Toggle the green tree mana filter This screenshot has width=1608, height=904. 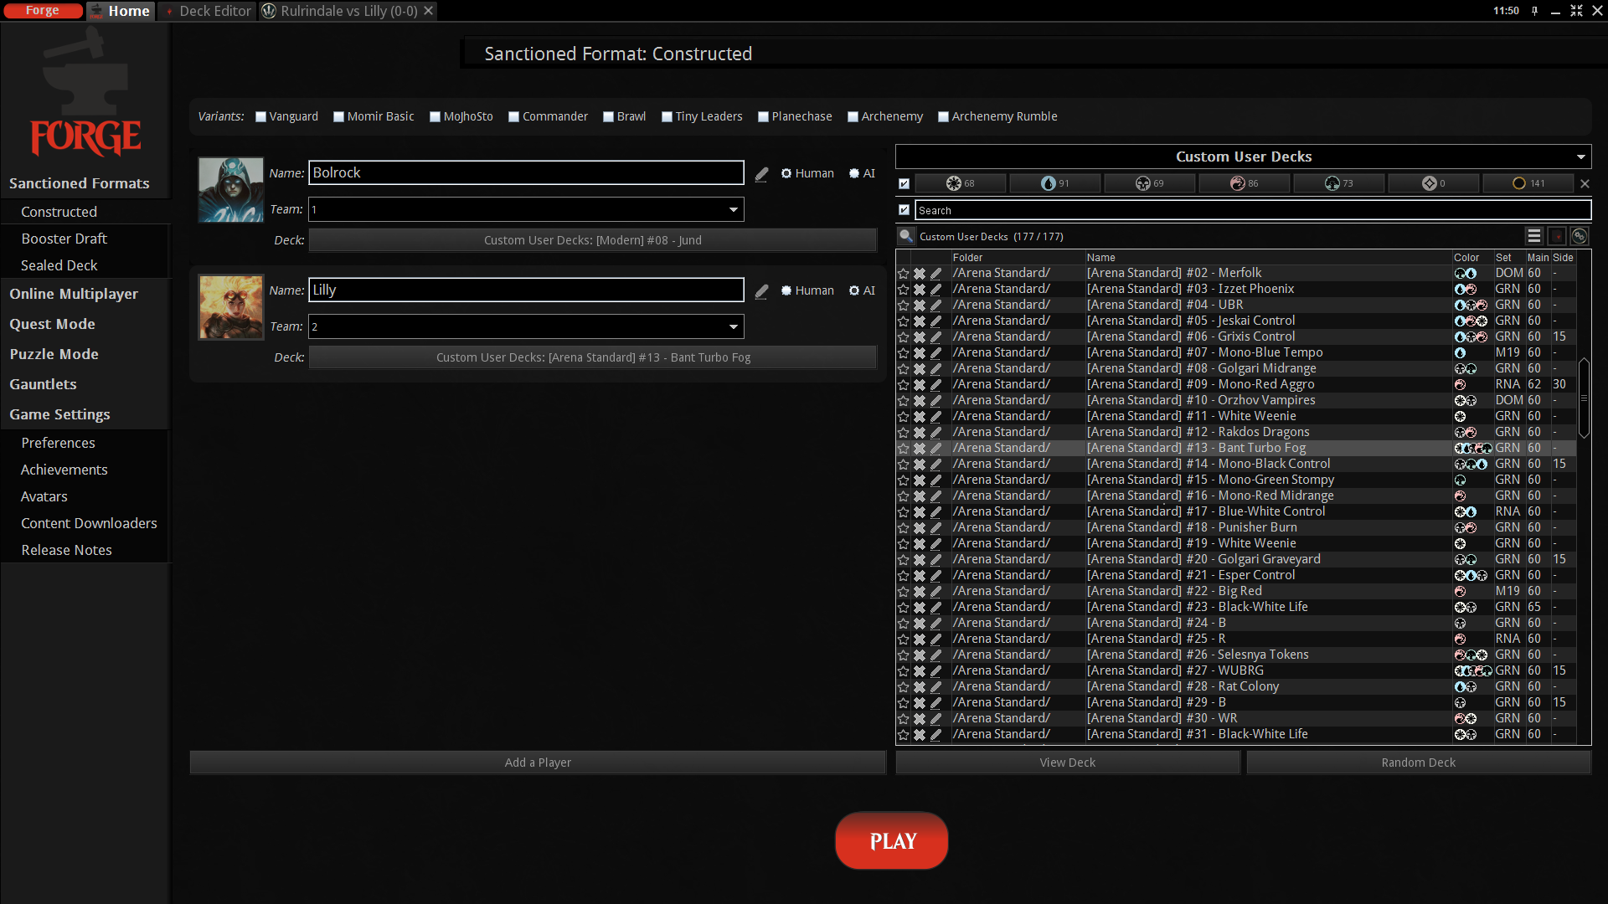1339,183
